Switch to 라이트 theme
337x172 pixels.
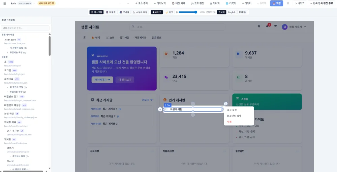(x=157, y=12)
